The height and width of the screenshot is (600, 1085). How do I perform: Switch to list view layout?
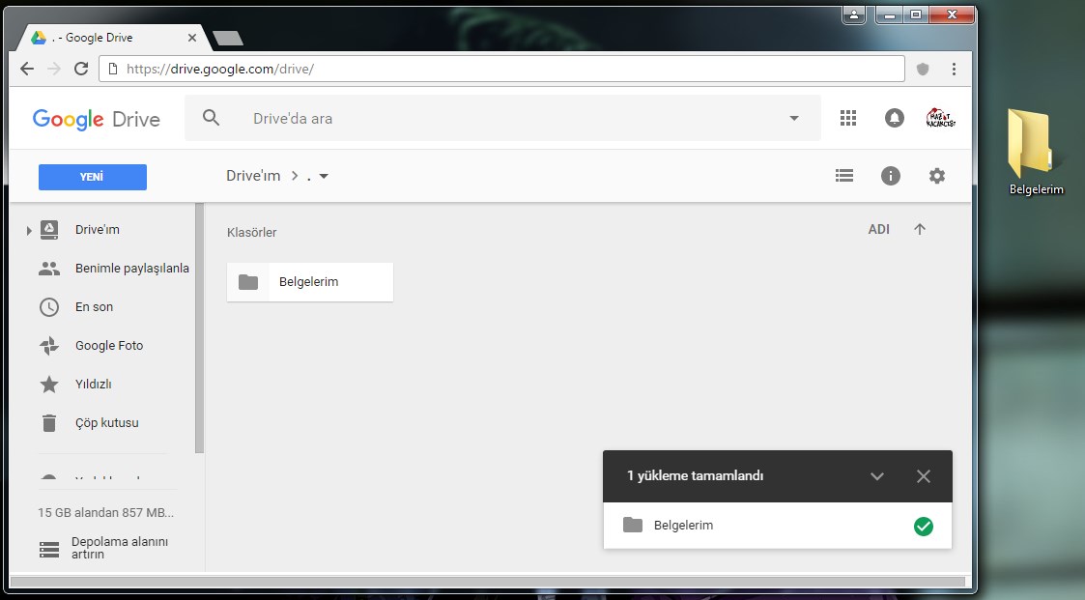[x=844, y=176]
